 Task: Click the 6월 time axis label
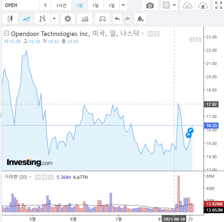[x=74, y=219]
